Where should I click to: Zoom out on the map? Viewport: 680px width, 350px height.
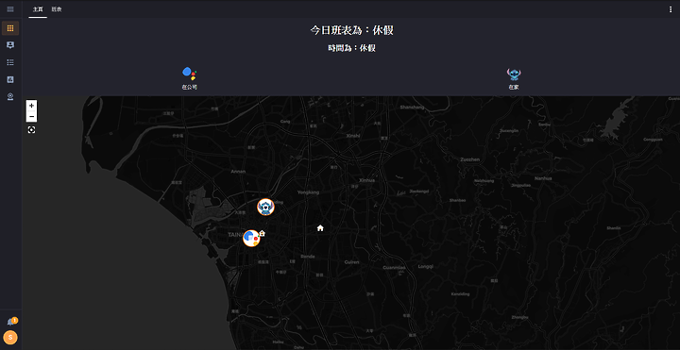point(32,117)
